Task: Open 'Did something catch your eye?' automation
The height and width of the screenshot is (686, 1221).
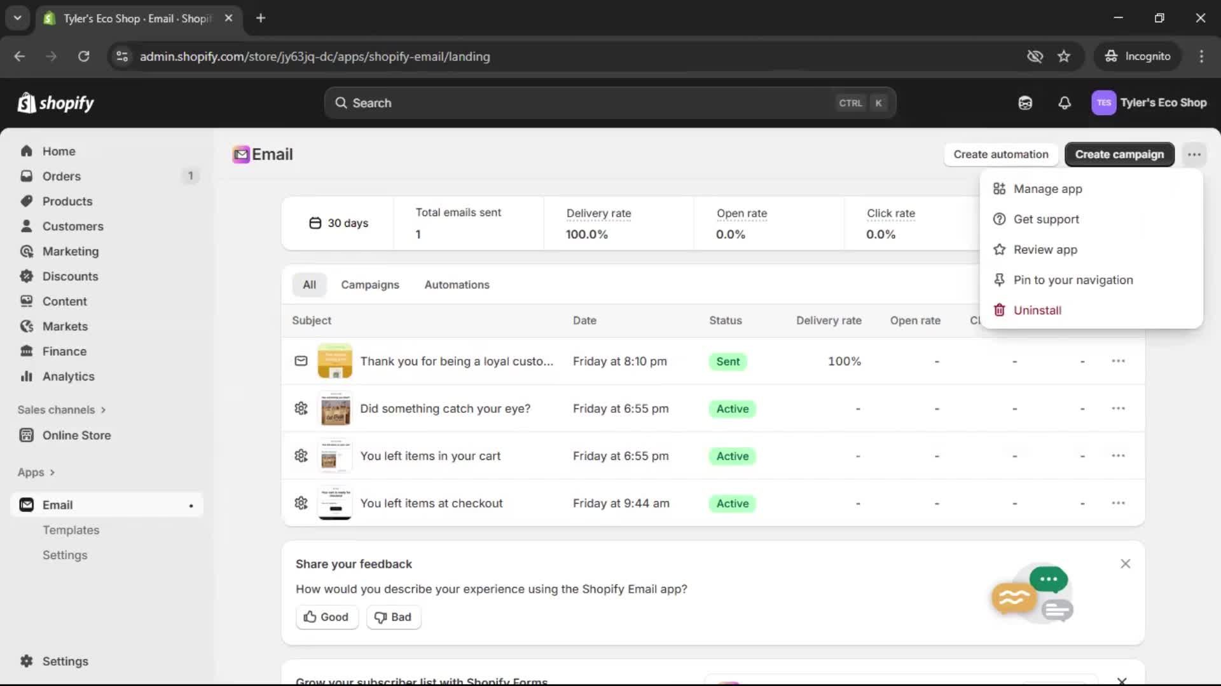Action: [x=445, y=408]
